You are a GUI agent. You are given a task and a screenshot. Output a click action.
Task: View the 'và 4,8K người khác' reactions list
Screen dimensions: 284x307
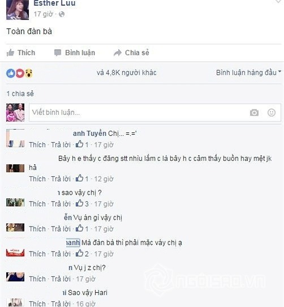126,73
